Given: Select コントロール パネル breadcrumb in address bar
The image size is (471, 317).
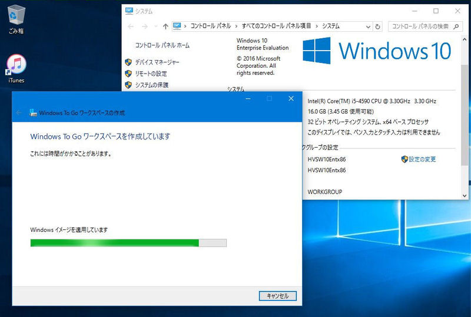Looking at the screenshot, I should [x=211, y=26].
